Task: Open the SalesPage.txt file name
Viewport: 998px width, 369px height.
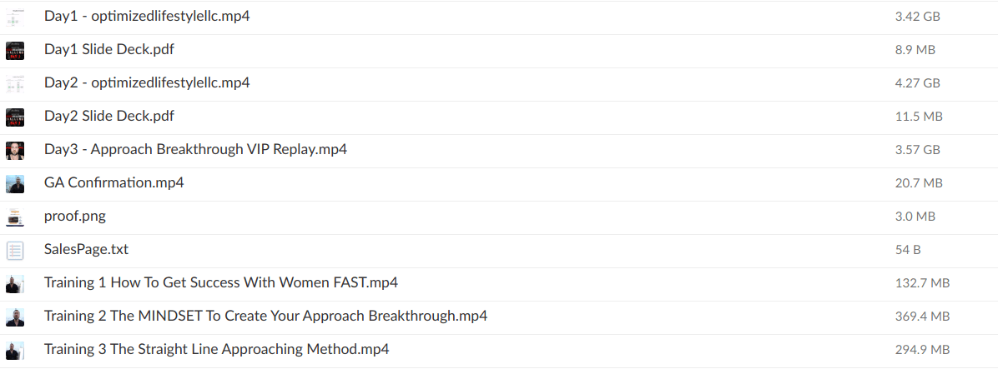Action: point(86,249)
